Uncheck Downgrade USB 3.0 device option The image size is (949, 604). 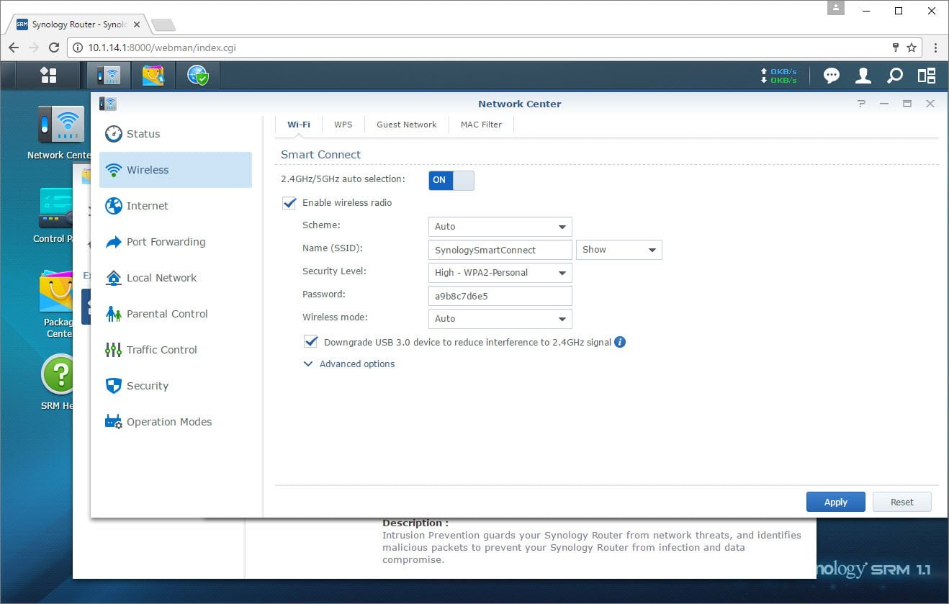click(x=311, y=342)
